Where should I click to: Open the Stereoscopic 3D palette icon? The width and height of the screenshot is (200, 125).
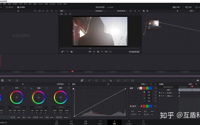pyautogui.click(x=132, y=80)
